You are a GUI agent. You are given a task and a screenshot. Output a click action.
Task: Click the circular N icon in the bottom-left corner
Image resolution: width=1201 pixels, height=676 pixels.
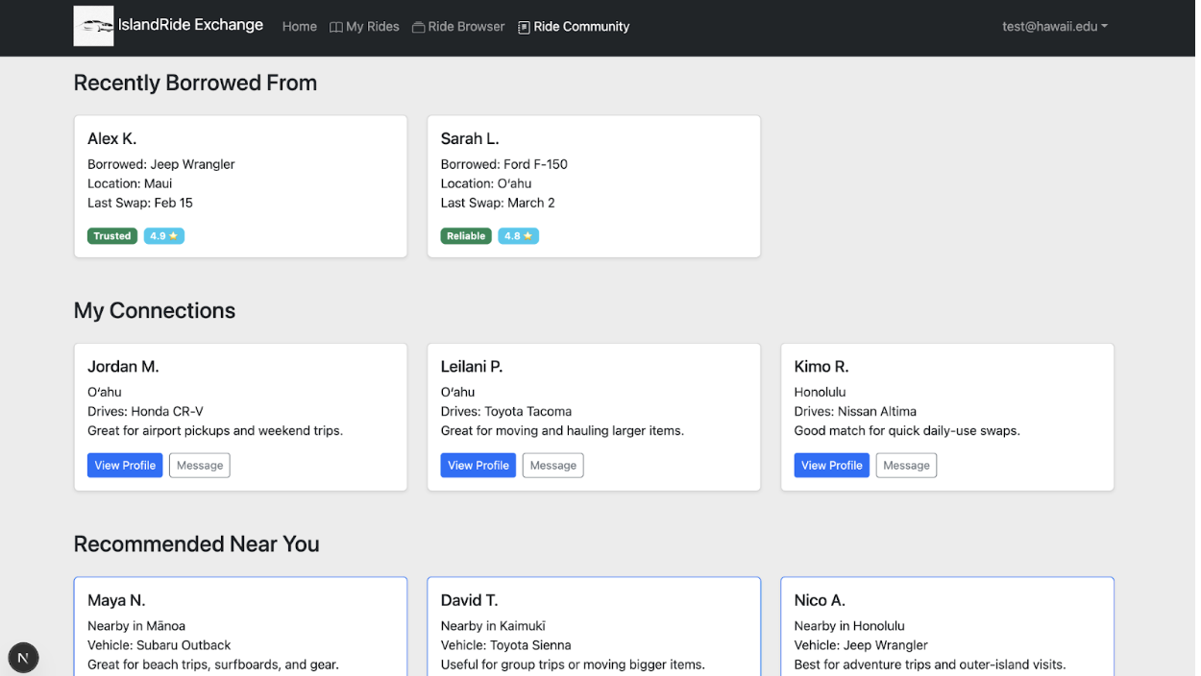(x=23, y=657)
